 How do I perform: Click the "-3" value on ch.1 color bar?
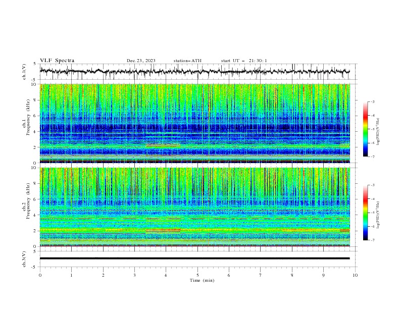pyautogui.click(x=372, y=101)
